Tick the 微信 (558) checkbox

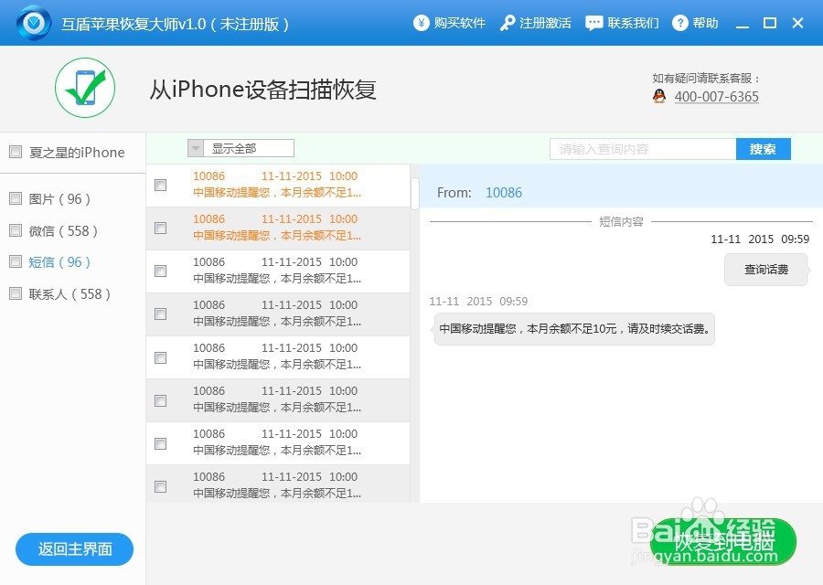tap(16, 230)
